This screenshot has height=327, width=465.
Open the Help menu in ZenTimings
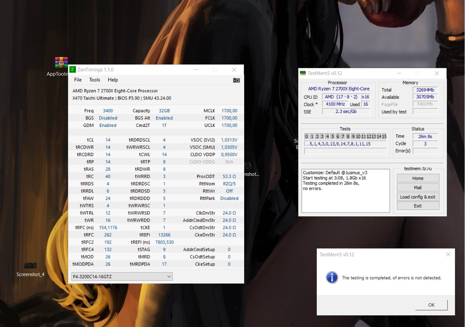(x=113, y=80)
